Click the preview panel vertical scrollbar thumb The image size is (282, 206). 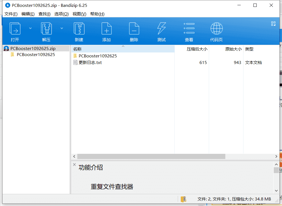coord(276,170)
